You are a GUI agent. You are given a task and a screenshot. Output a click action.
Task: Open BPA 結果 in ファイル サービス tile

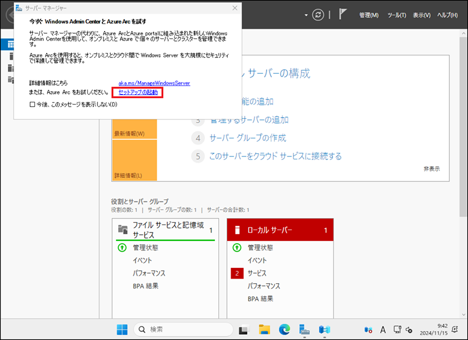(x=146, y=286)
